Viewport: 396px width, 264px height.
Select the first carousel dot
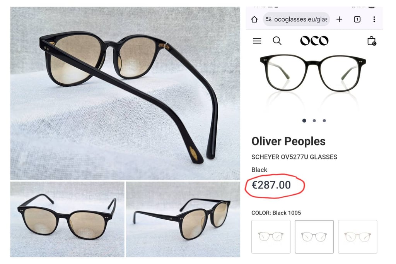click(x=304, y=121)
